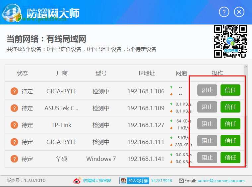Click the IP地址 column header
The image size is (252, 187).
(x=147, y=73)
